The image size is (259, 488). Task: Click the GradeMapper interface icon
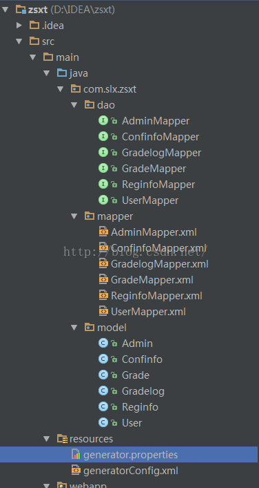pyautogui.click(x=103, y=168)
